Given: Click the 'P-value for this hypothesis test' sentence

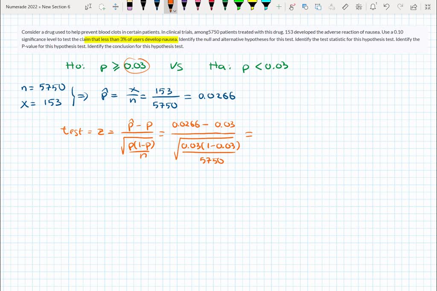Looking at the screenshot, I should point(54,46).
